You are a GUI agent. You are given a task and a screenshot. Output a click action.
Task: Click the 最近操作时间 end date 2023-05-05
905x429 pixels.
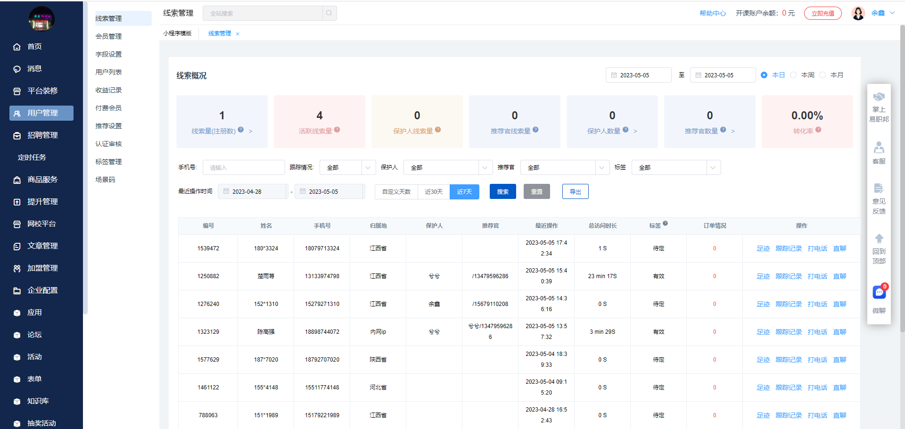tap(329, 192)
